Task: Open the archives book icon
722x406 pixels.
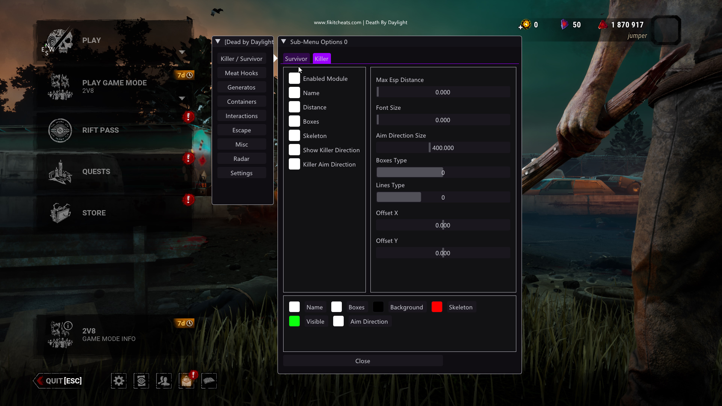Action: point(209,381)
